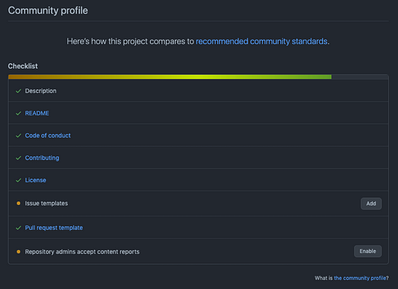Open the License link
Image resolution: width=398 pixels, height=289 pixels.
36,180
